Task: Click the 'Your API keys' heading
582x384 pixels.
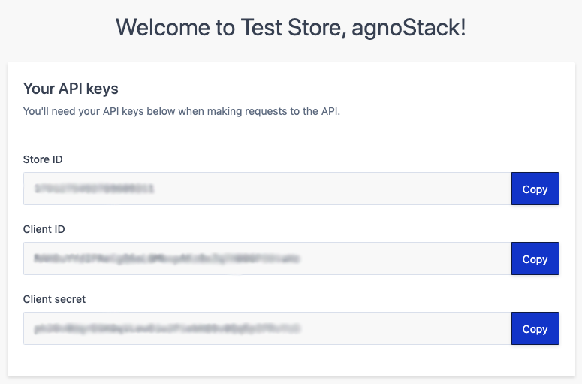Action: (71, 89)
